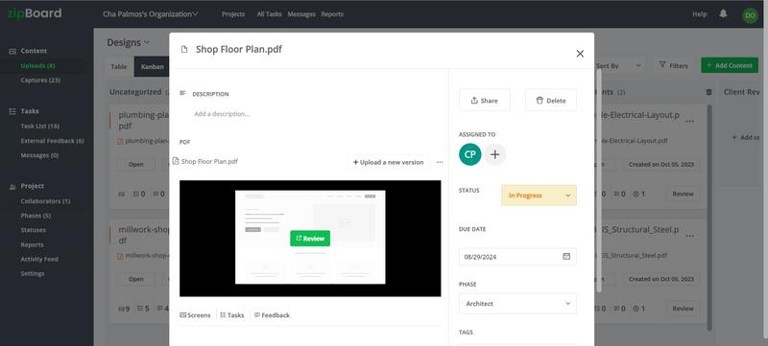Click Upload a new version
Image resolution: width=768 pixels, height=346 pixels.
[x=389, y=162]
